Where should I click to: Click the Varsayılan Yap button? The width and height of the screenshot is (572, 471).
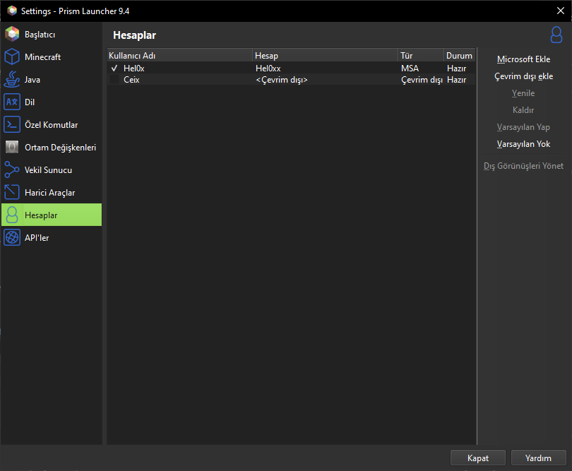(x=523, y=127)
